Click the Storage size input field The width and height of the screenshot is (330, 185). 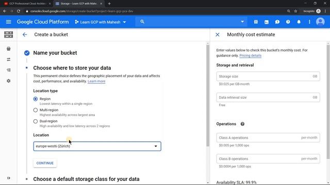point(268,77)
